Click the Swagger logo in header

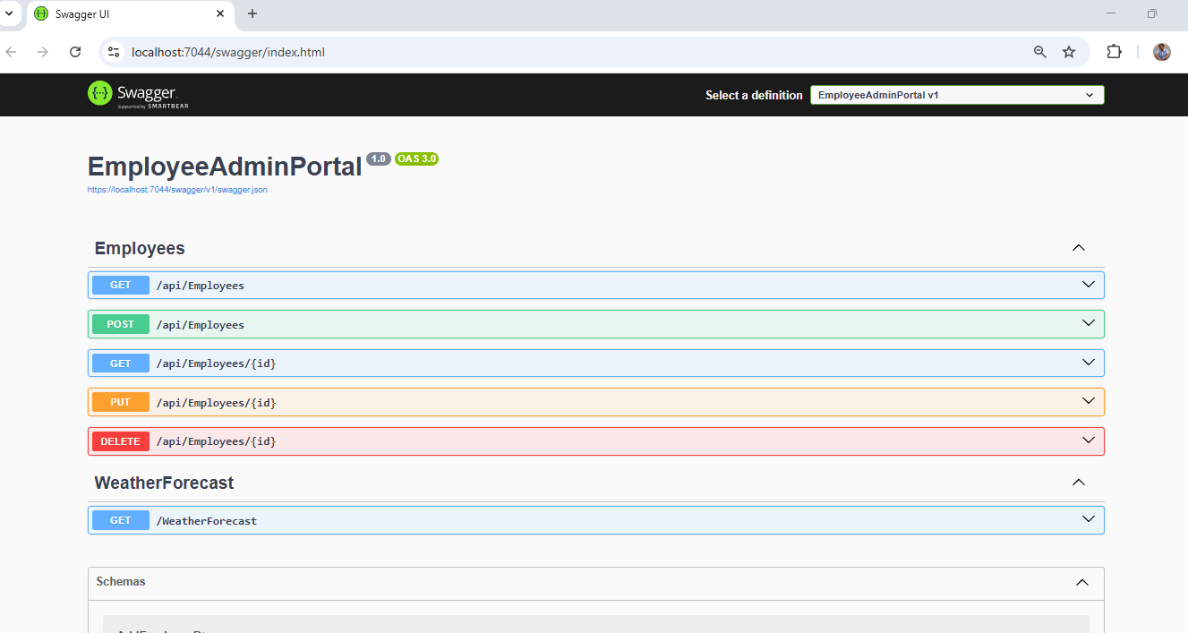coord(138,95)
